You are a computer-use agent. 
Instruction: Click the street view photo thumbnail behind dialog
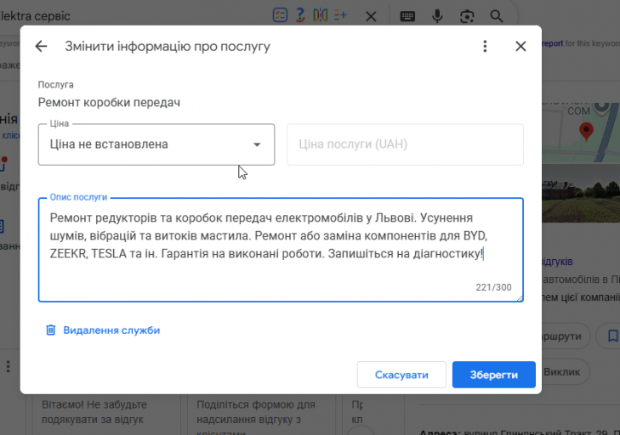click(581, 193)
